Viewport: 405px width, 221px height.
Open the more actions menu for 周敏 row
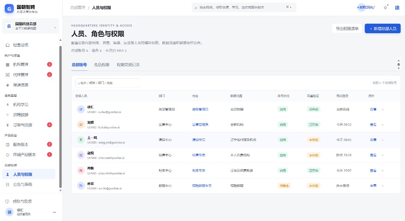[x=382, y=170]
